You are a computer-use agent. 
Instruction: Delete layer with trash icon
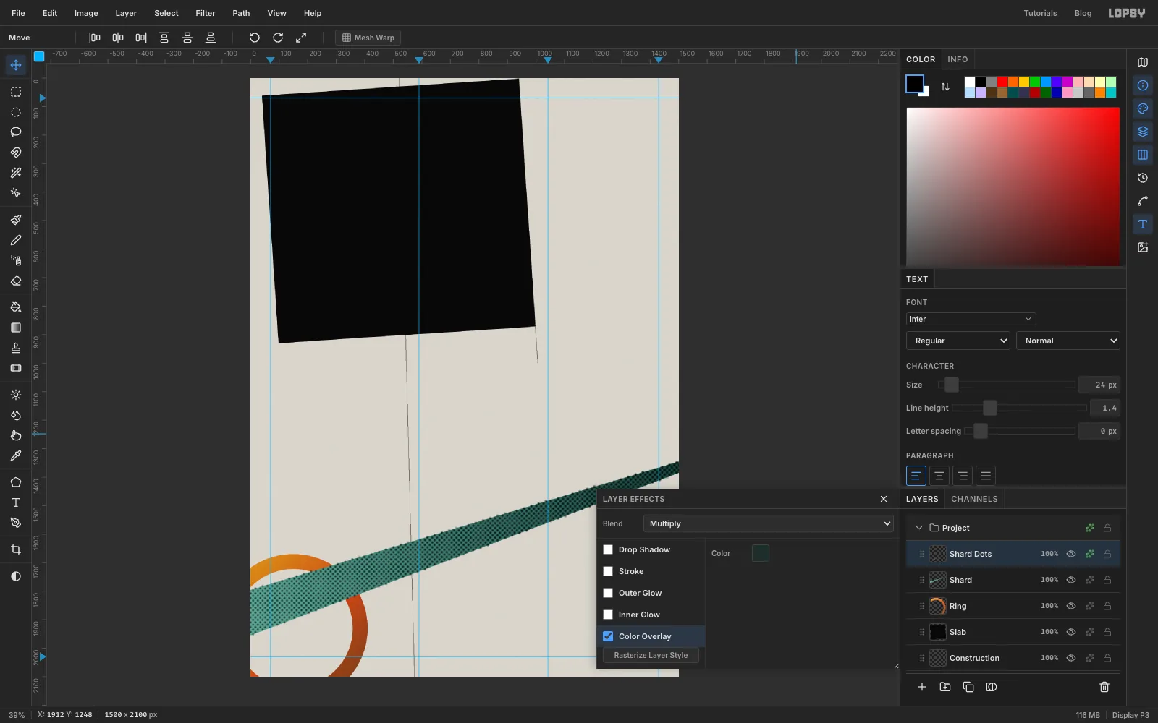click(x=1104, y=687)
